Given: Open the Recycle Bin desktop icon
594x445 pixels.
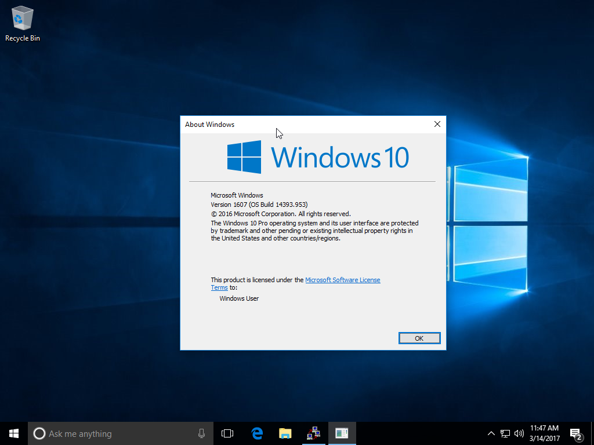Looking at the screenshot, I should click(x=23, y=23).
